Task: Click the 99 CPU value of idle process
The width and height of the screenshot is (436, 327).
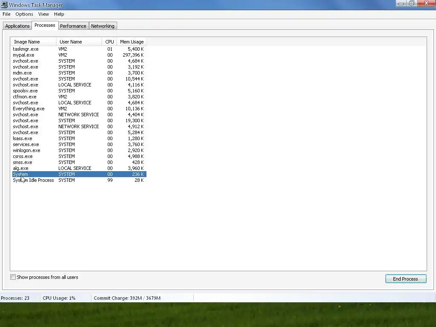Action: (110, 180)
